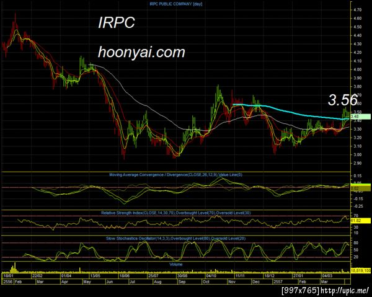Select the 3.48 current price tag

coord(360,117)
